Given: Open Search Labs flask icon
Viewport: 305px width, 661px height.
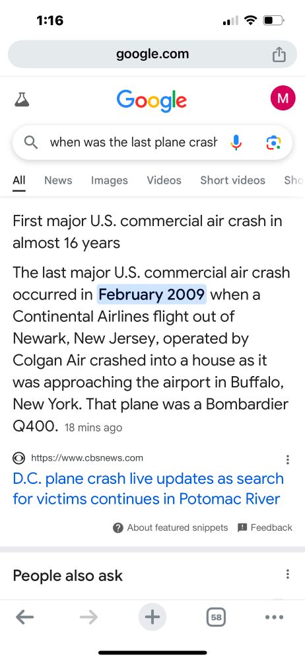Looking at the screenshot, I should click(22, 100).
